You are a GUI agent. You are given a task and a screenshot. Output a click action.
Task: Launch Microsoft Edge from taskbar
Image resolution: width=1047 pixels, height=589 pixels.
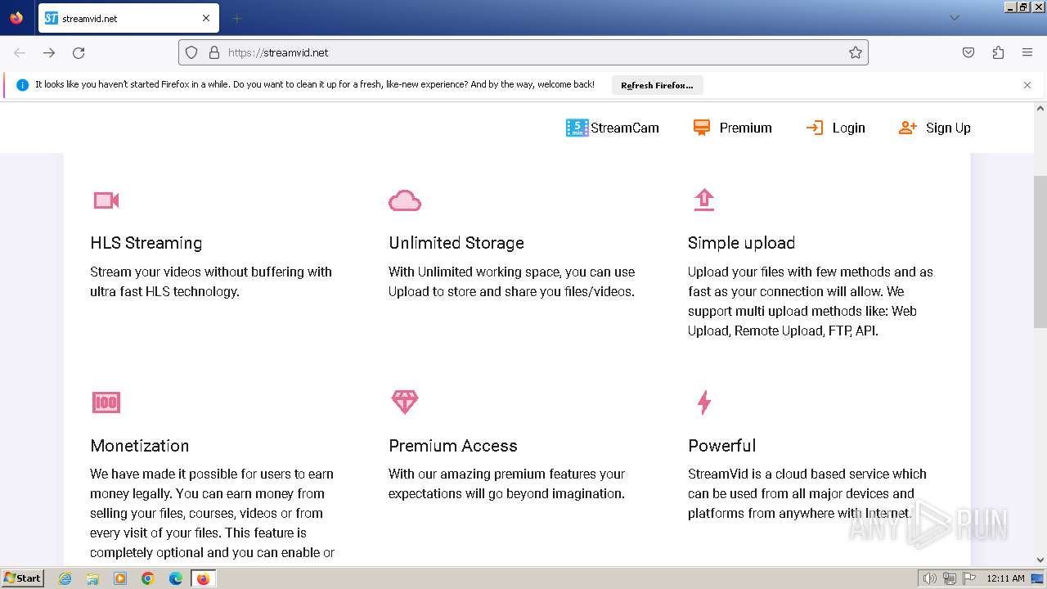[175, 578]
